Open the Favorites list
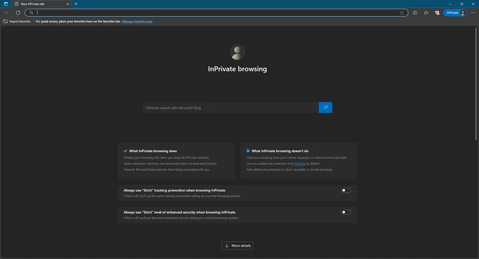 (426, 12)
